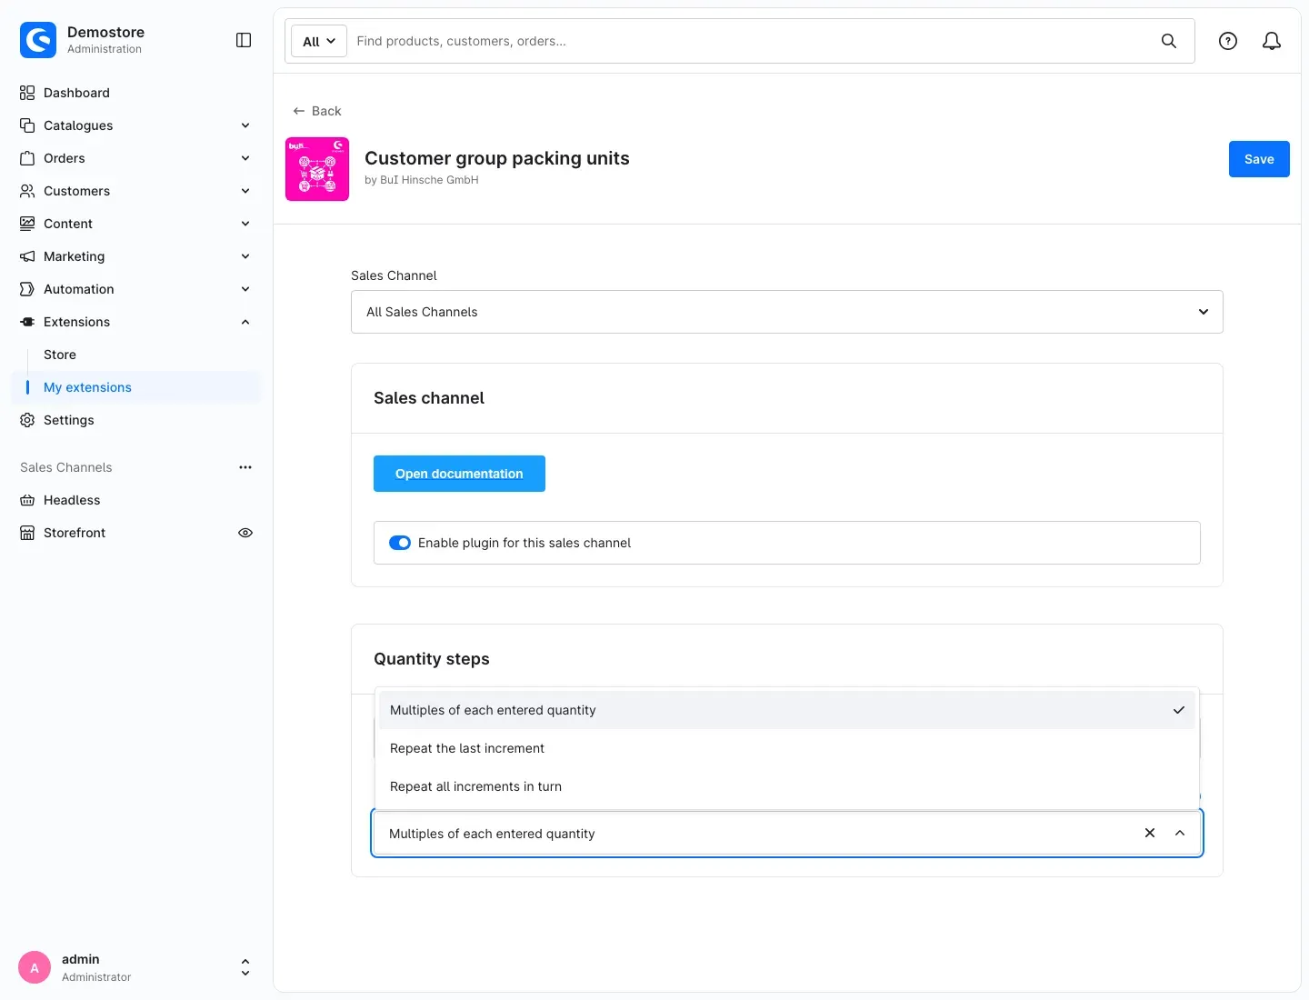The image size is (1309, 1000).
Task: Open Sales Channels three-dot menu
Action: [245, 467]
